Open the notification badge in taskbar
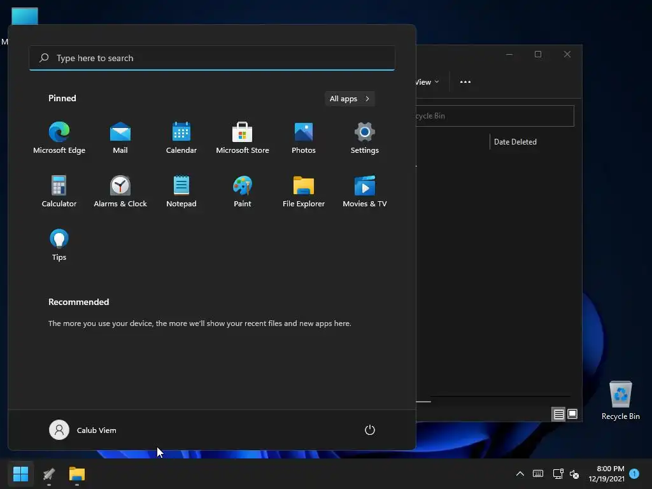This screenshot has height=489, width=652. (634, 473)
